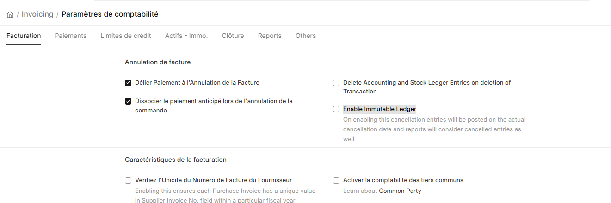This screenshot has width=611, height=203.
Task: Go to the home icon in breadcrumb
Action: pyautogui.click(x=10, y=15)
